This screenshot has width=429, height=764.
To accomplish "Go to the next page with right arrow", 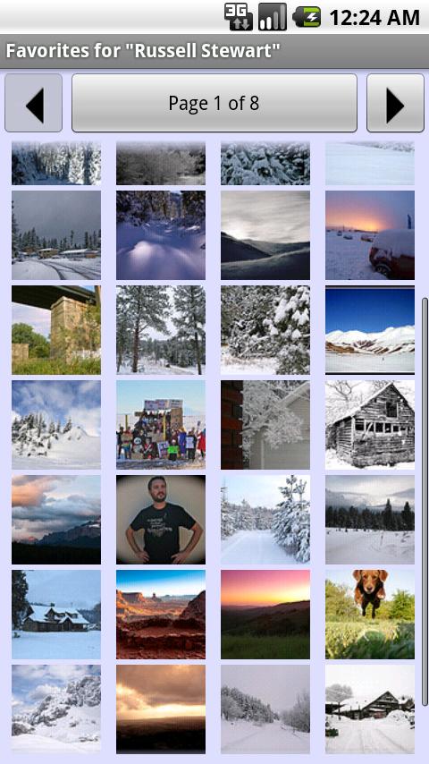I will tap(395, 103).
